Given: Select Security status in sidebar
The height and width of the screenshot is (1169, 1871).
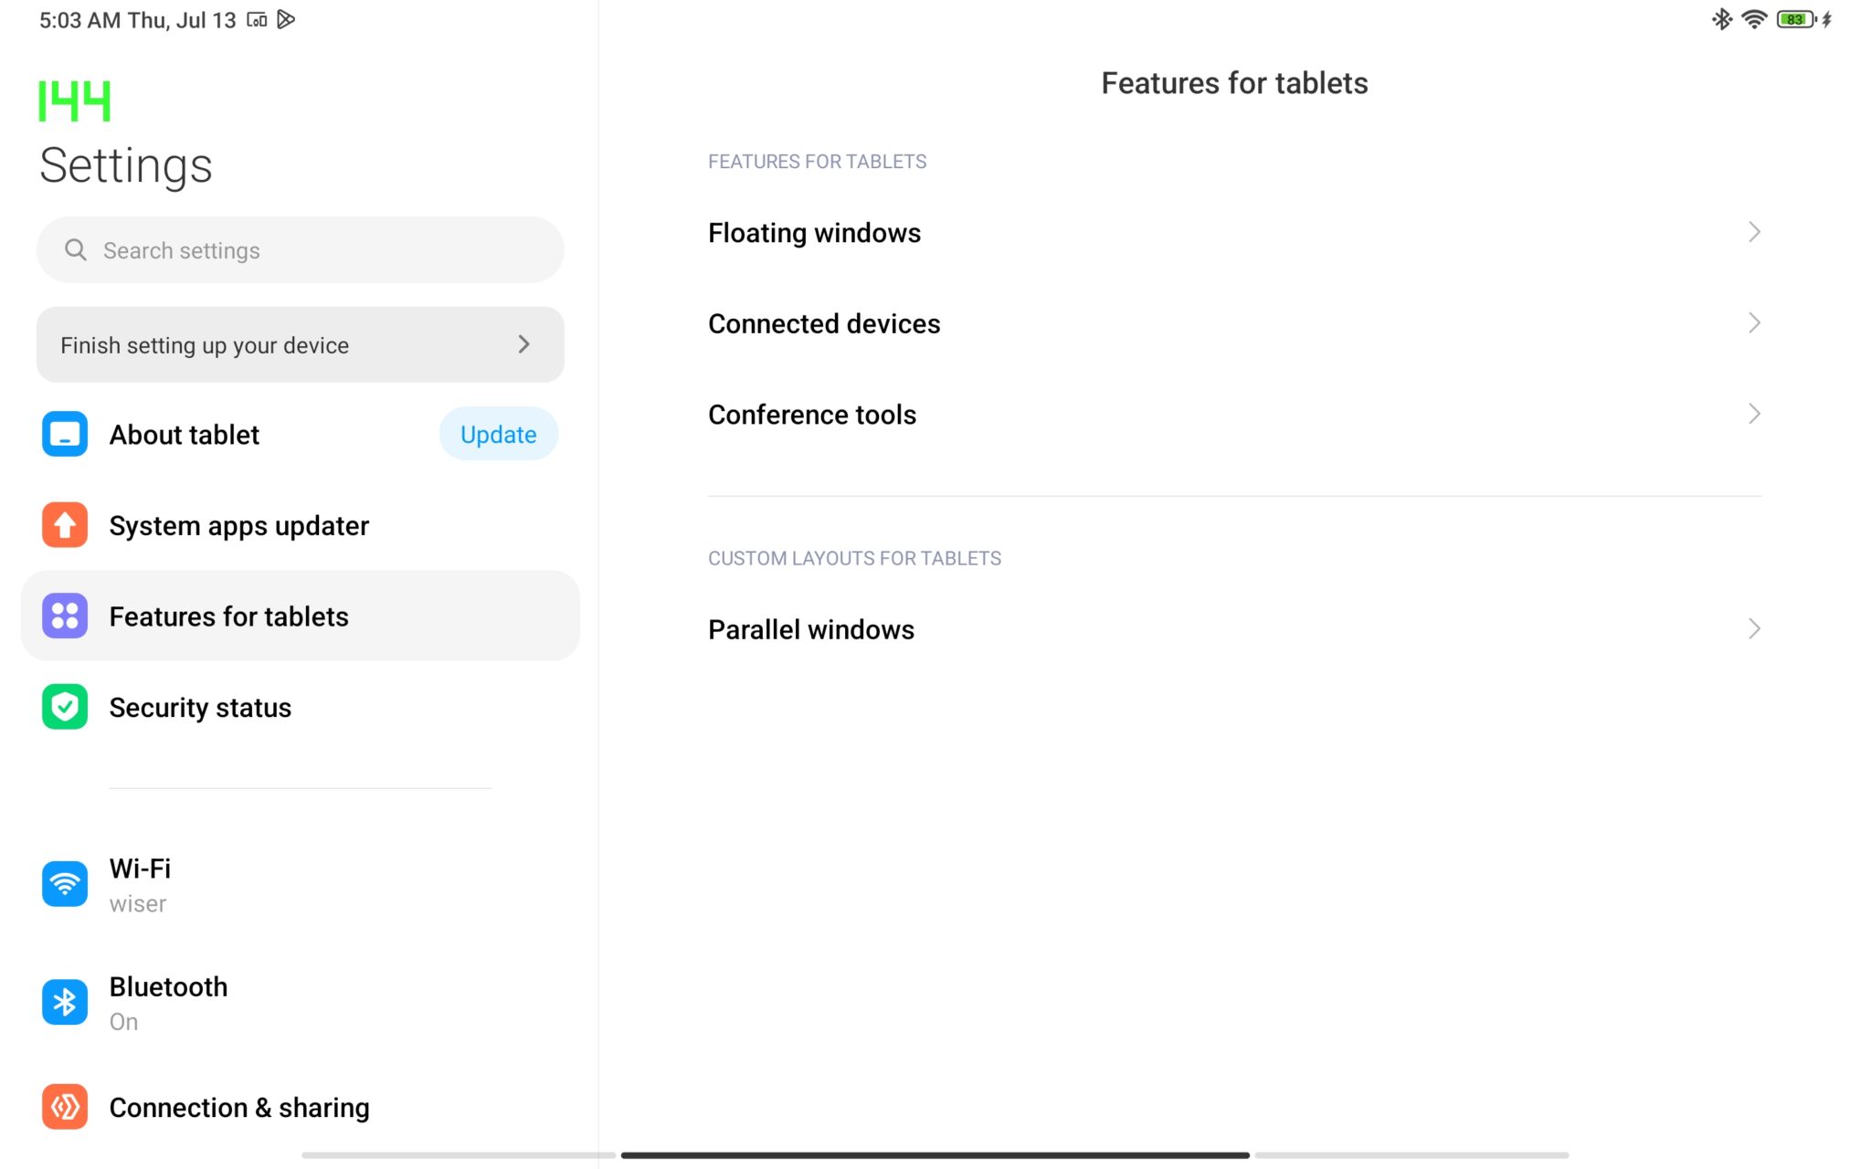Looking at the screenshot, I should click(x=200, y=708).
